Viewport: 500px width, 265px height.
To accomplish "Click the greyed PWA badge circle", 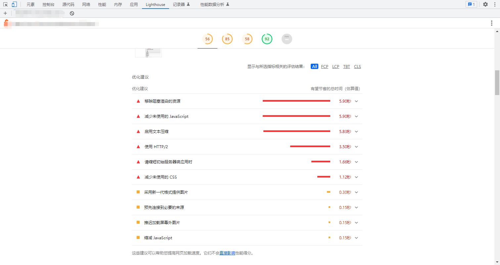I will 287,39.
